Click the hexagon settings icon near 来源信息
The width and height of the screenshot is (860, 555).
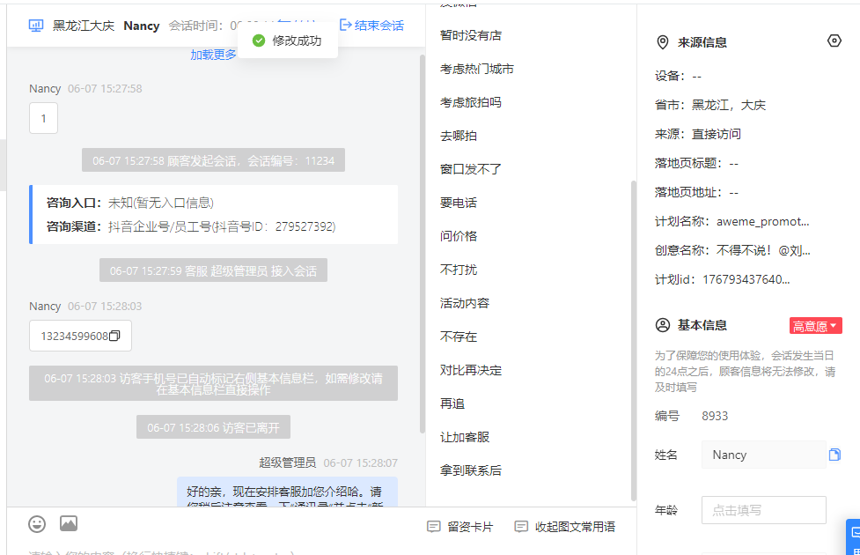(834, 41)
